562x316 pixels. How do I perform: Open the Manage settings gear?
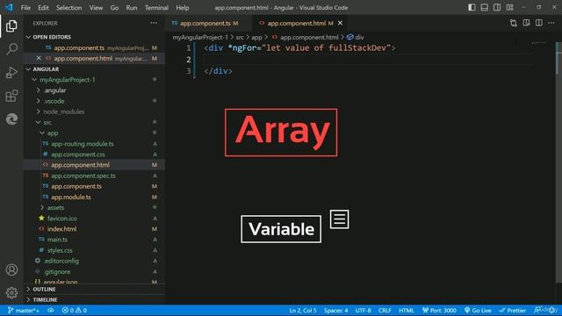pyautogui.click(x=11, y=292)
